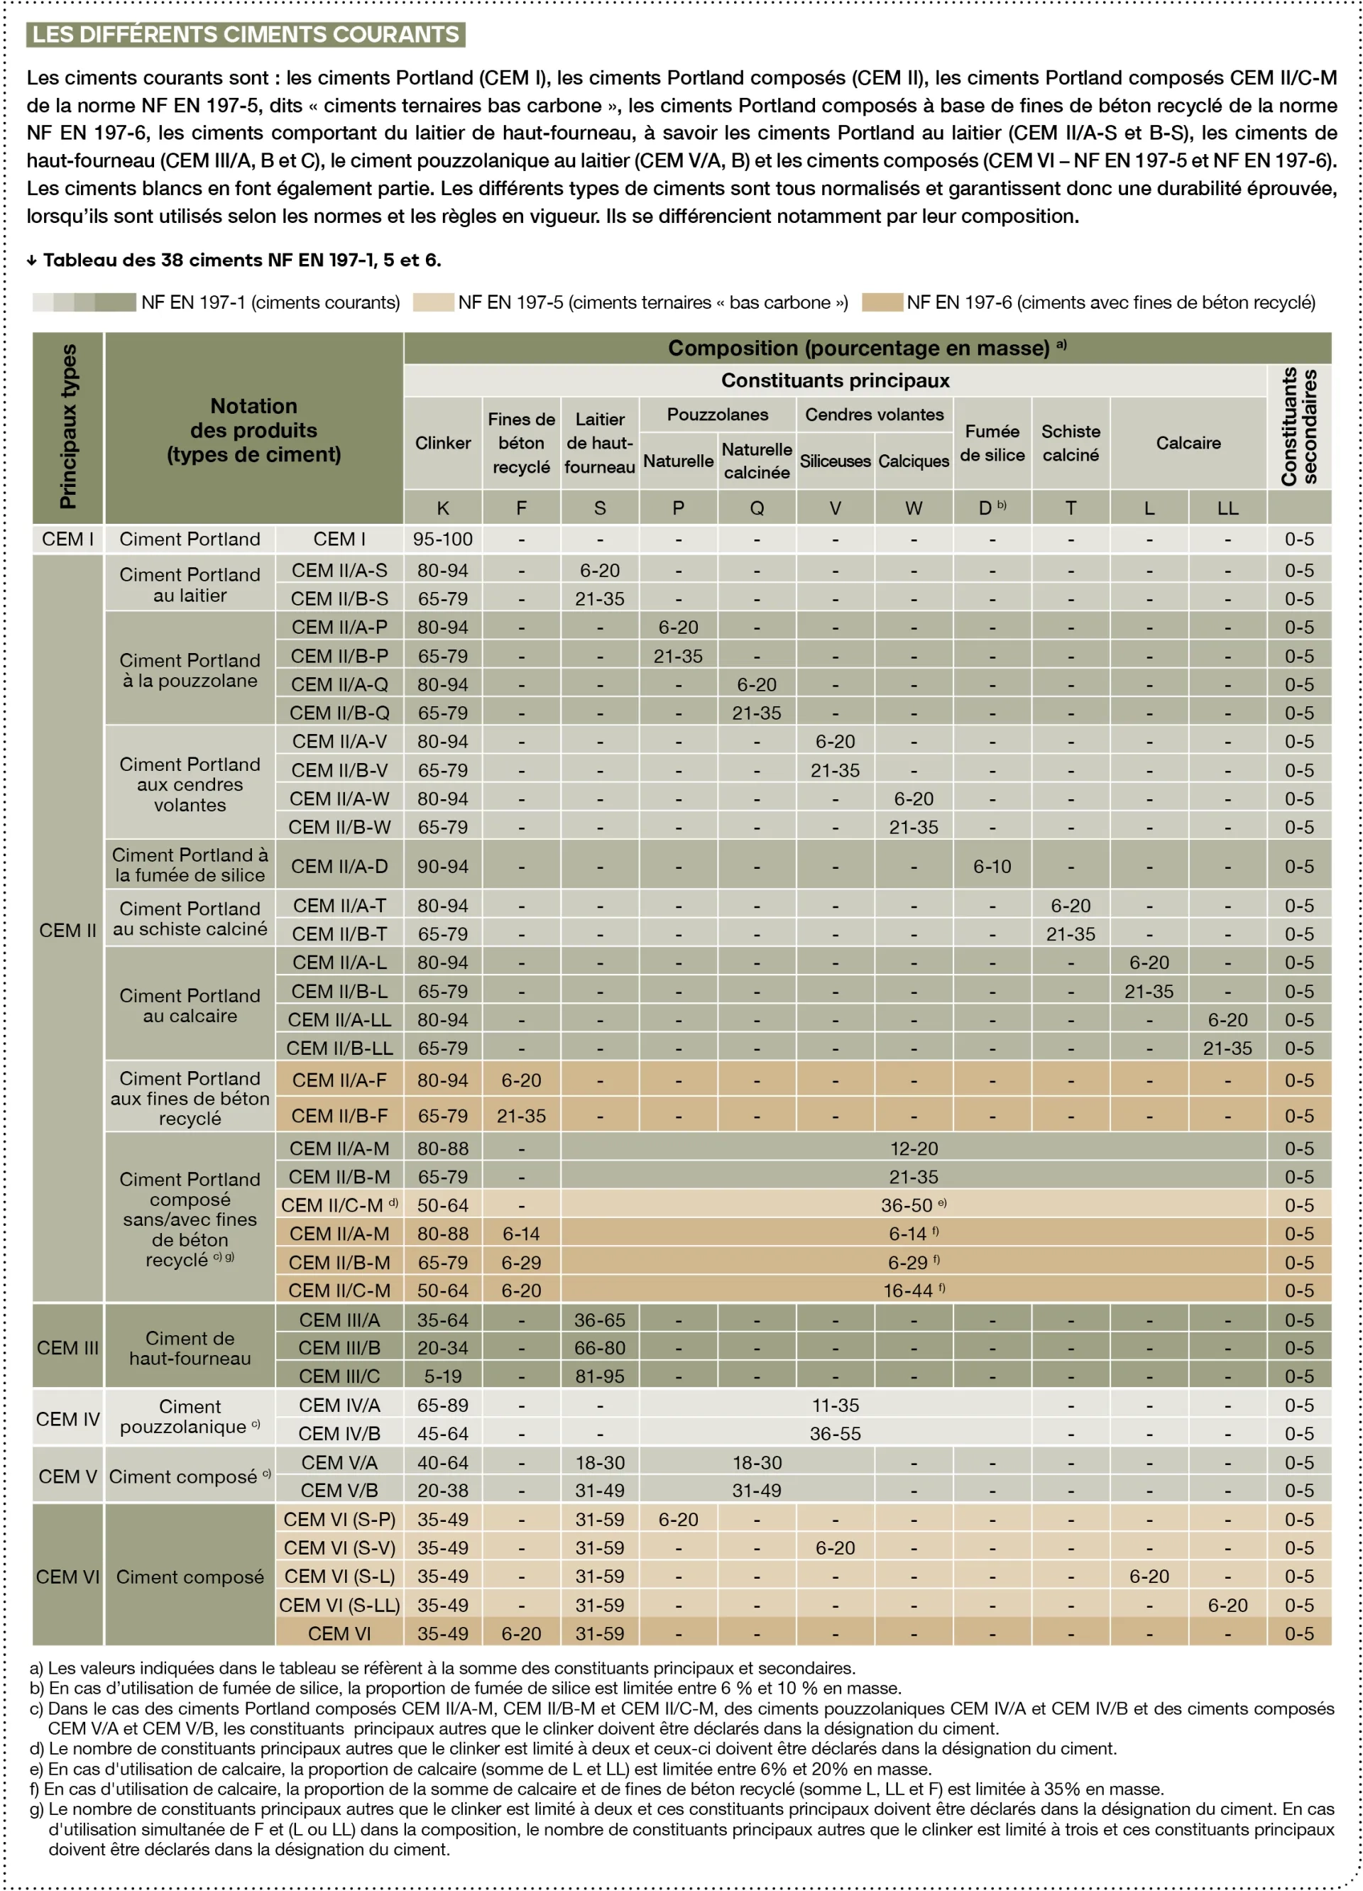Click the CEM IV/A 11-35 value
Screen dimensions: 1363x1891
coord(836,1405)
